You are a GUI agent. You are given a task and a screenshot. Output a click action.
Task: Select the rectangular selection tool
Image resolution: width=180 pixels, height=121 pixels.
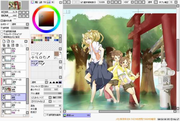(33, 54)
